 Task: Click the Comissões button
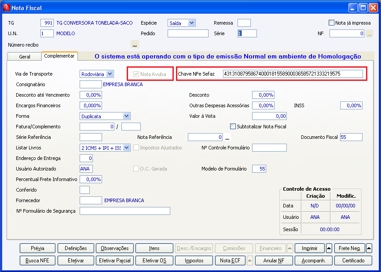pos(234,248)
